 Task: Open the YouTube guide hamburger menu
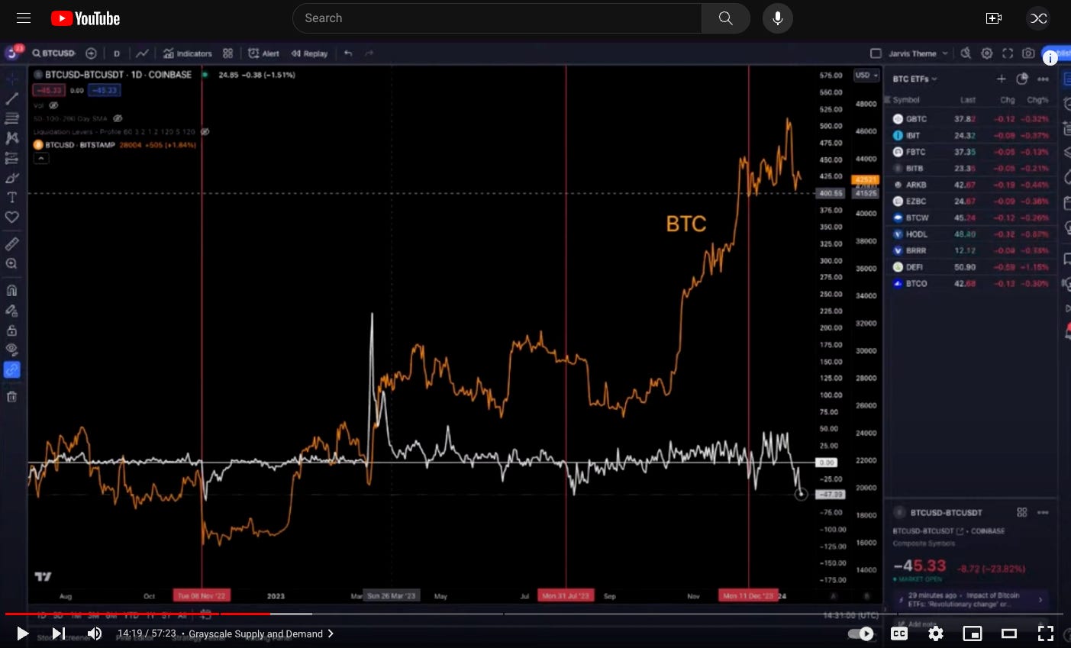pos(24,18)
